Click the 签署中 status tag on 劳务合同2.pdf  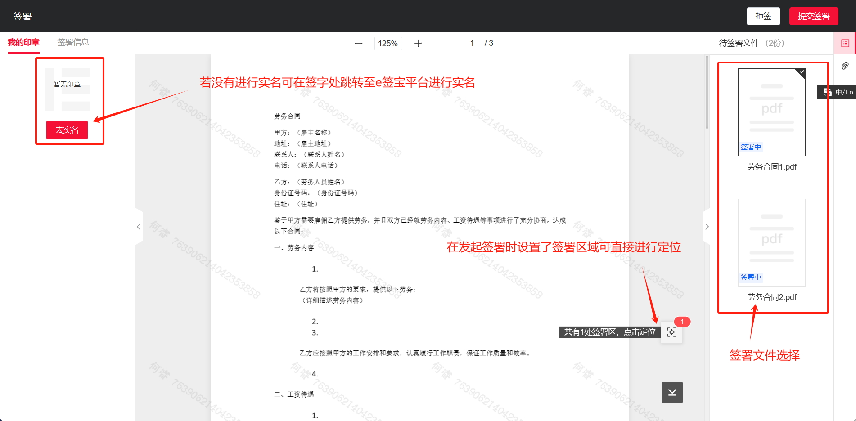coord(751,278)
